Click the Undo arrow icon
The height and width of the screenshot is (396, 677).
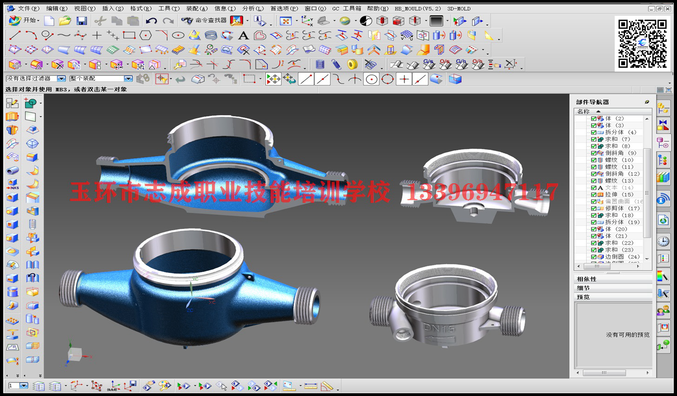pyautogui.click(x=151, y=20)
